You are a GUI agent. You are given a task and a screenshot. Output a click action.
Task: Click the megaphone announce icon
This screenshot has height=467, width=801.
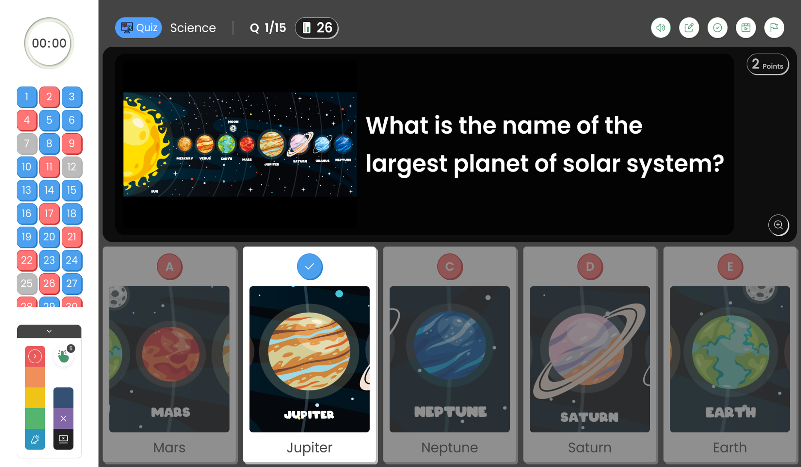35,439
